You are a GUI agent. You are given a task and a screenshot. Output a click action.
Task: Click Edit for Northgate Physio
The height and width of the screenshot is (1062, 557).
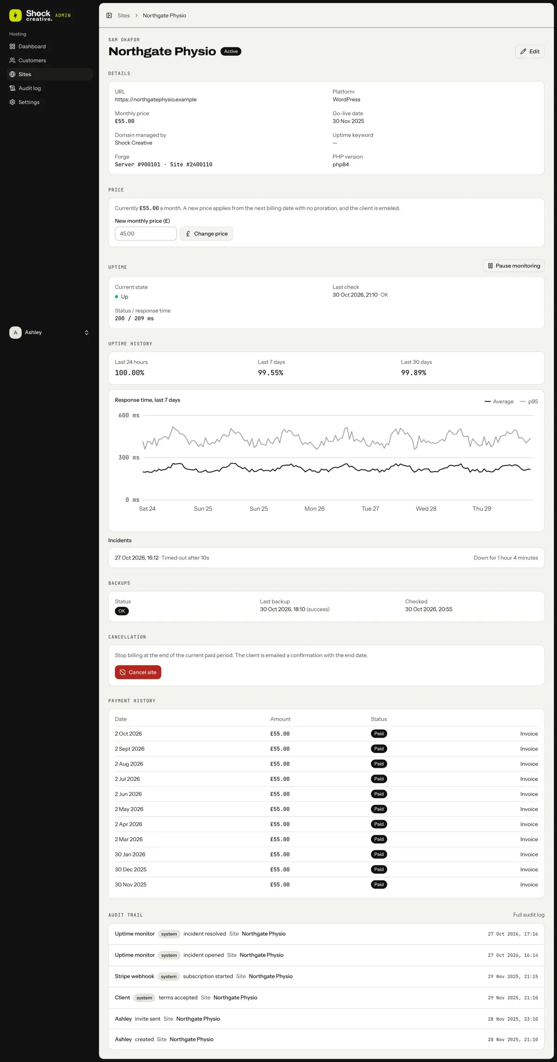point(530,52)
